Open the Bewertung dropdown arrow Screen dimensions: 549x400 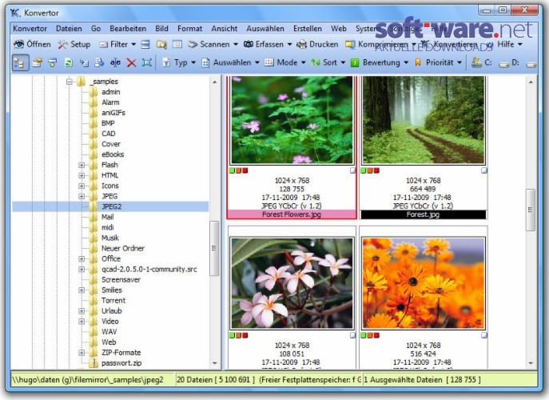tap(406, 62)
